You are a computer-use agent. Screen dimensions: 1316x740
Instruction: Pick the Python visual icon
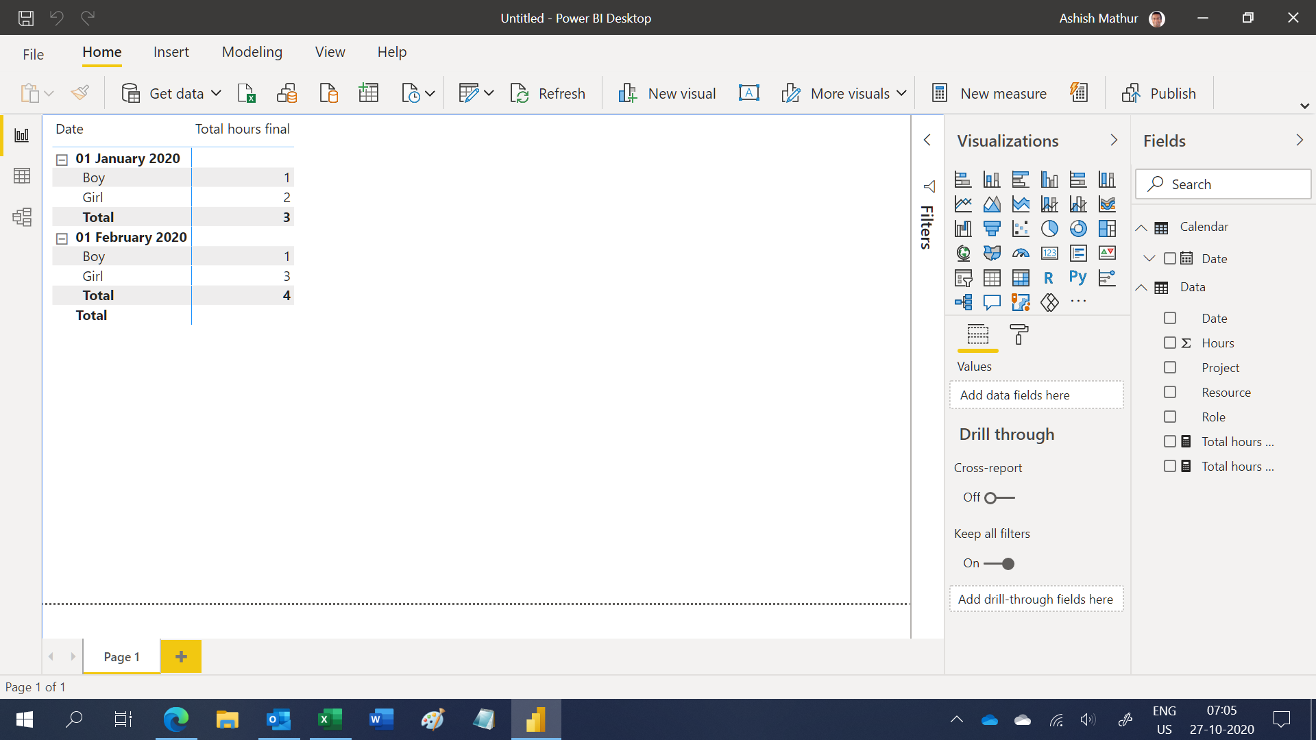click(x=1078, y=277)
